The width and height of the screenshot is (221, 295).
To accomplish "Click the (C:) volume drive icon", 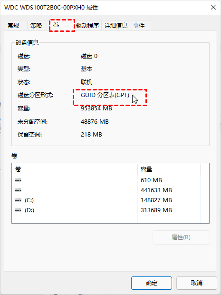I will pos(18,200).
